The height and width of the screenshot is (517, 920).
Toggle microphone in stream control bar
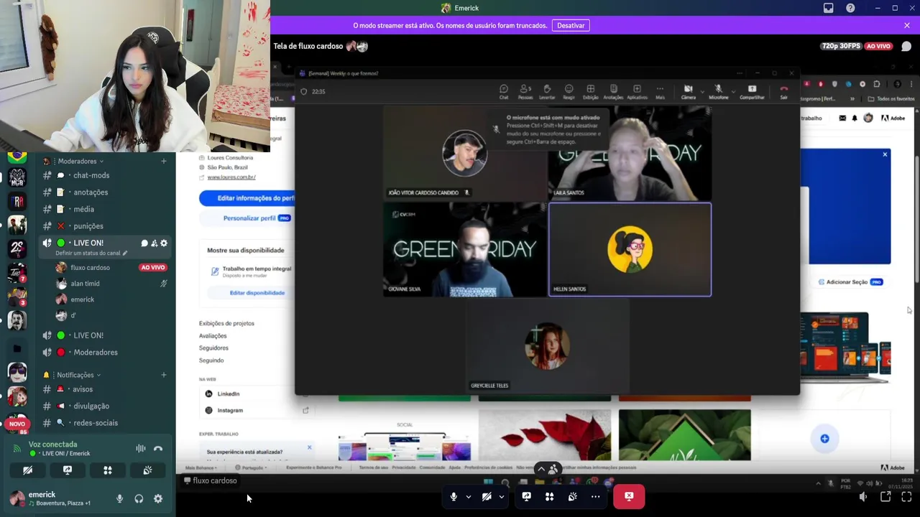[454, 496]
